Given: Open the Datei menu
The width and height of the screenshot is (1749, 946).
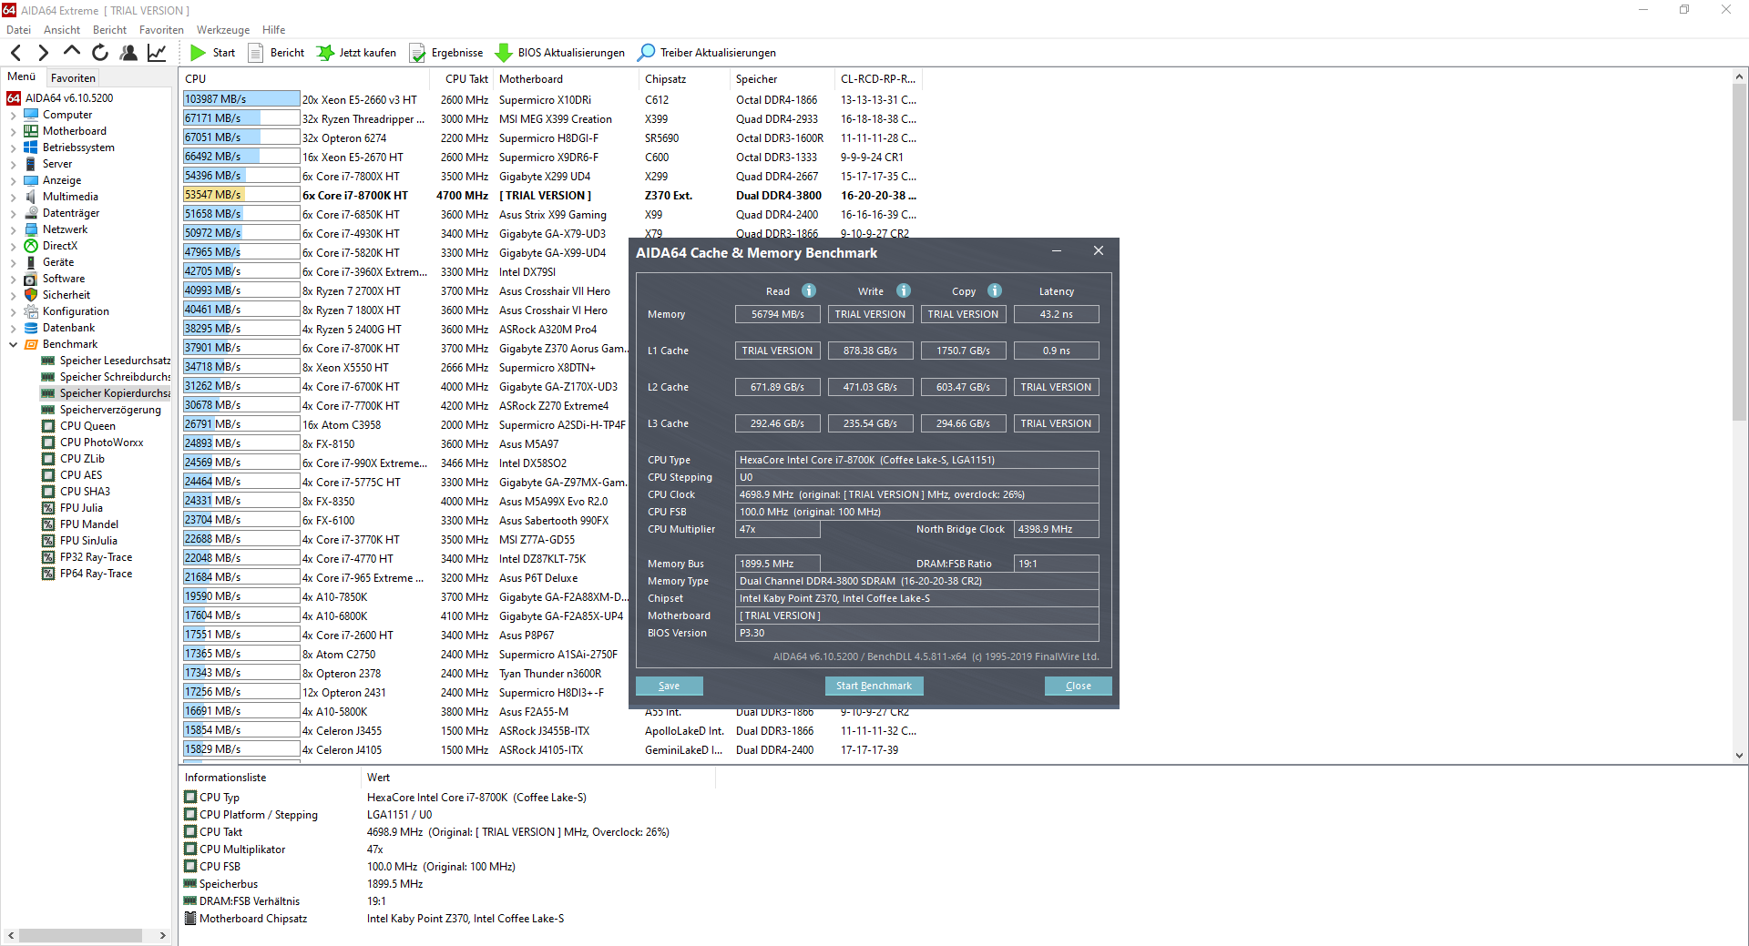Looking at the screenshot, I should click(18, 30).
